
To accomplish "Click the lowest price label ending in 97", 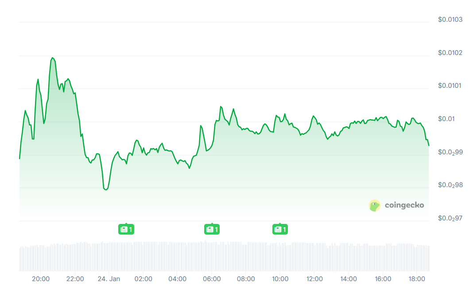I will [x=450, y=218].
